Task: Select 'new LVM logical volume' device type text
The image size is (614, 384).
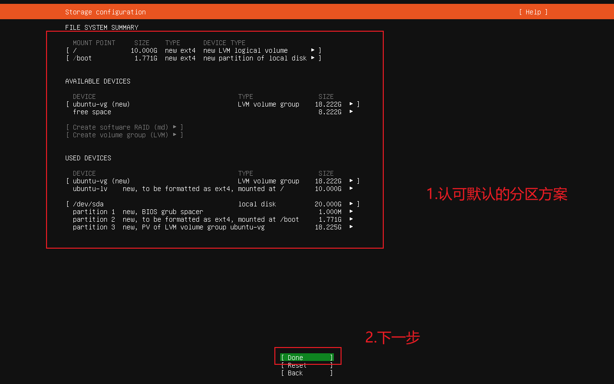Action: click(246, 50)
